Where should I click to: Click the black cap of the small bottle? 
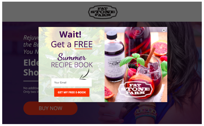(x=111, y=35)
